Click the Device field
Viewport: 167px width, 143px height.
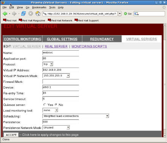point(61,87)
